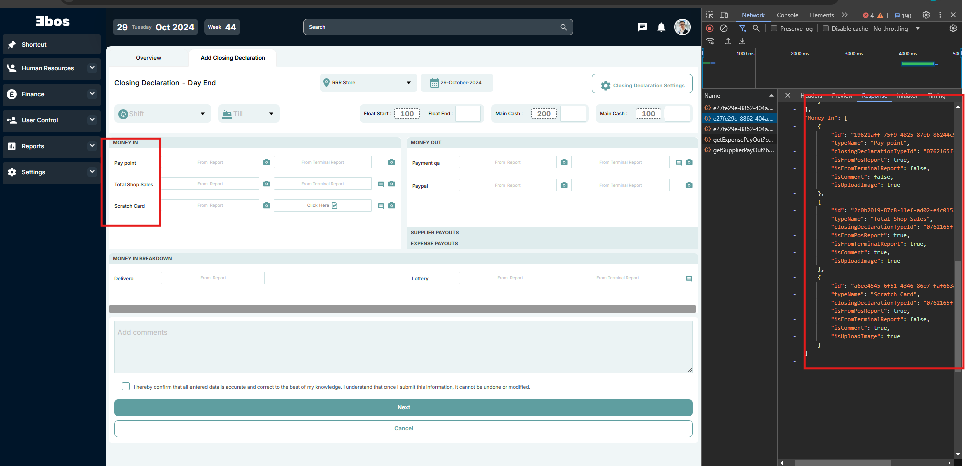This screenshot has height=466, width=965.
Task: Open network conditions wifi icon
Action: (710, 41)
